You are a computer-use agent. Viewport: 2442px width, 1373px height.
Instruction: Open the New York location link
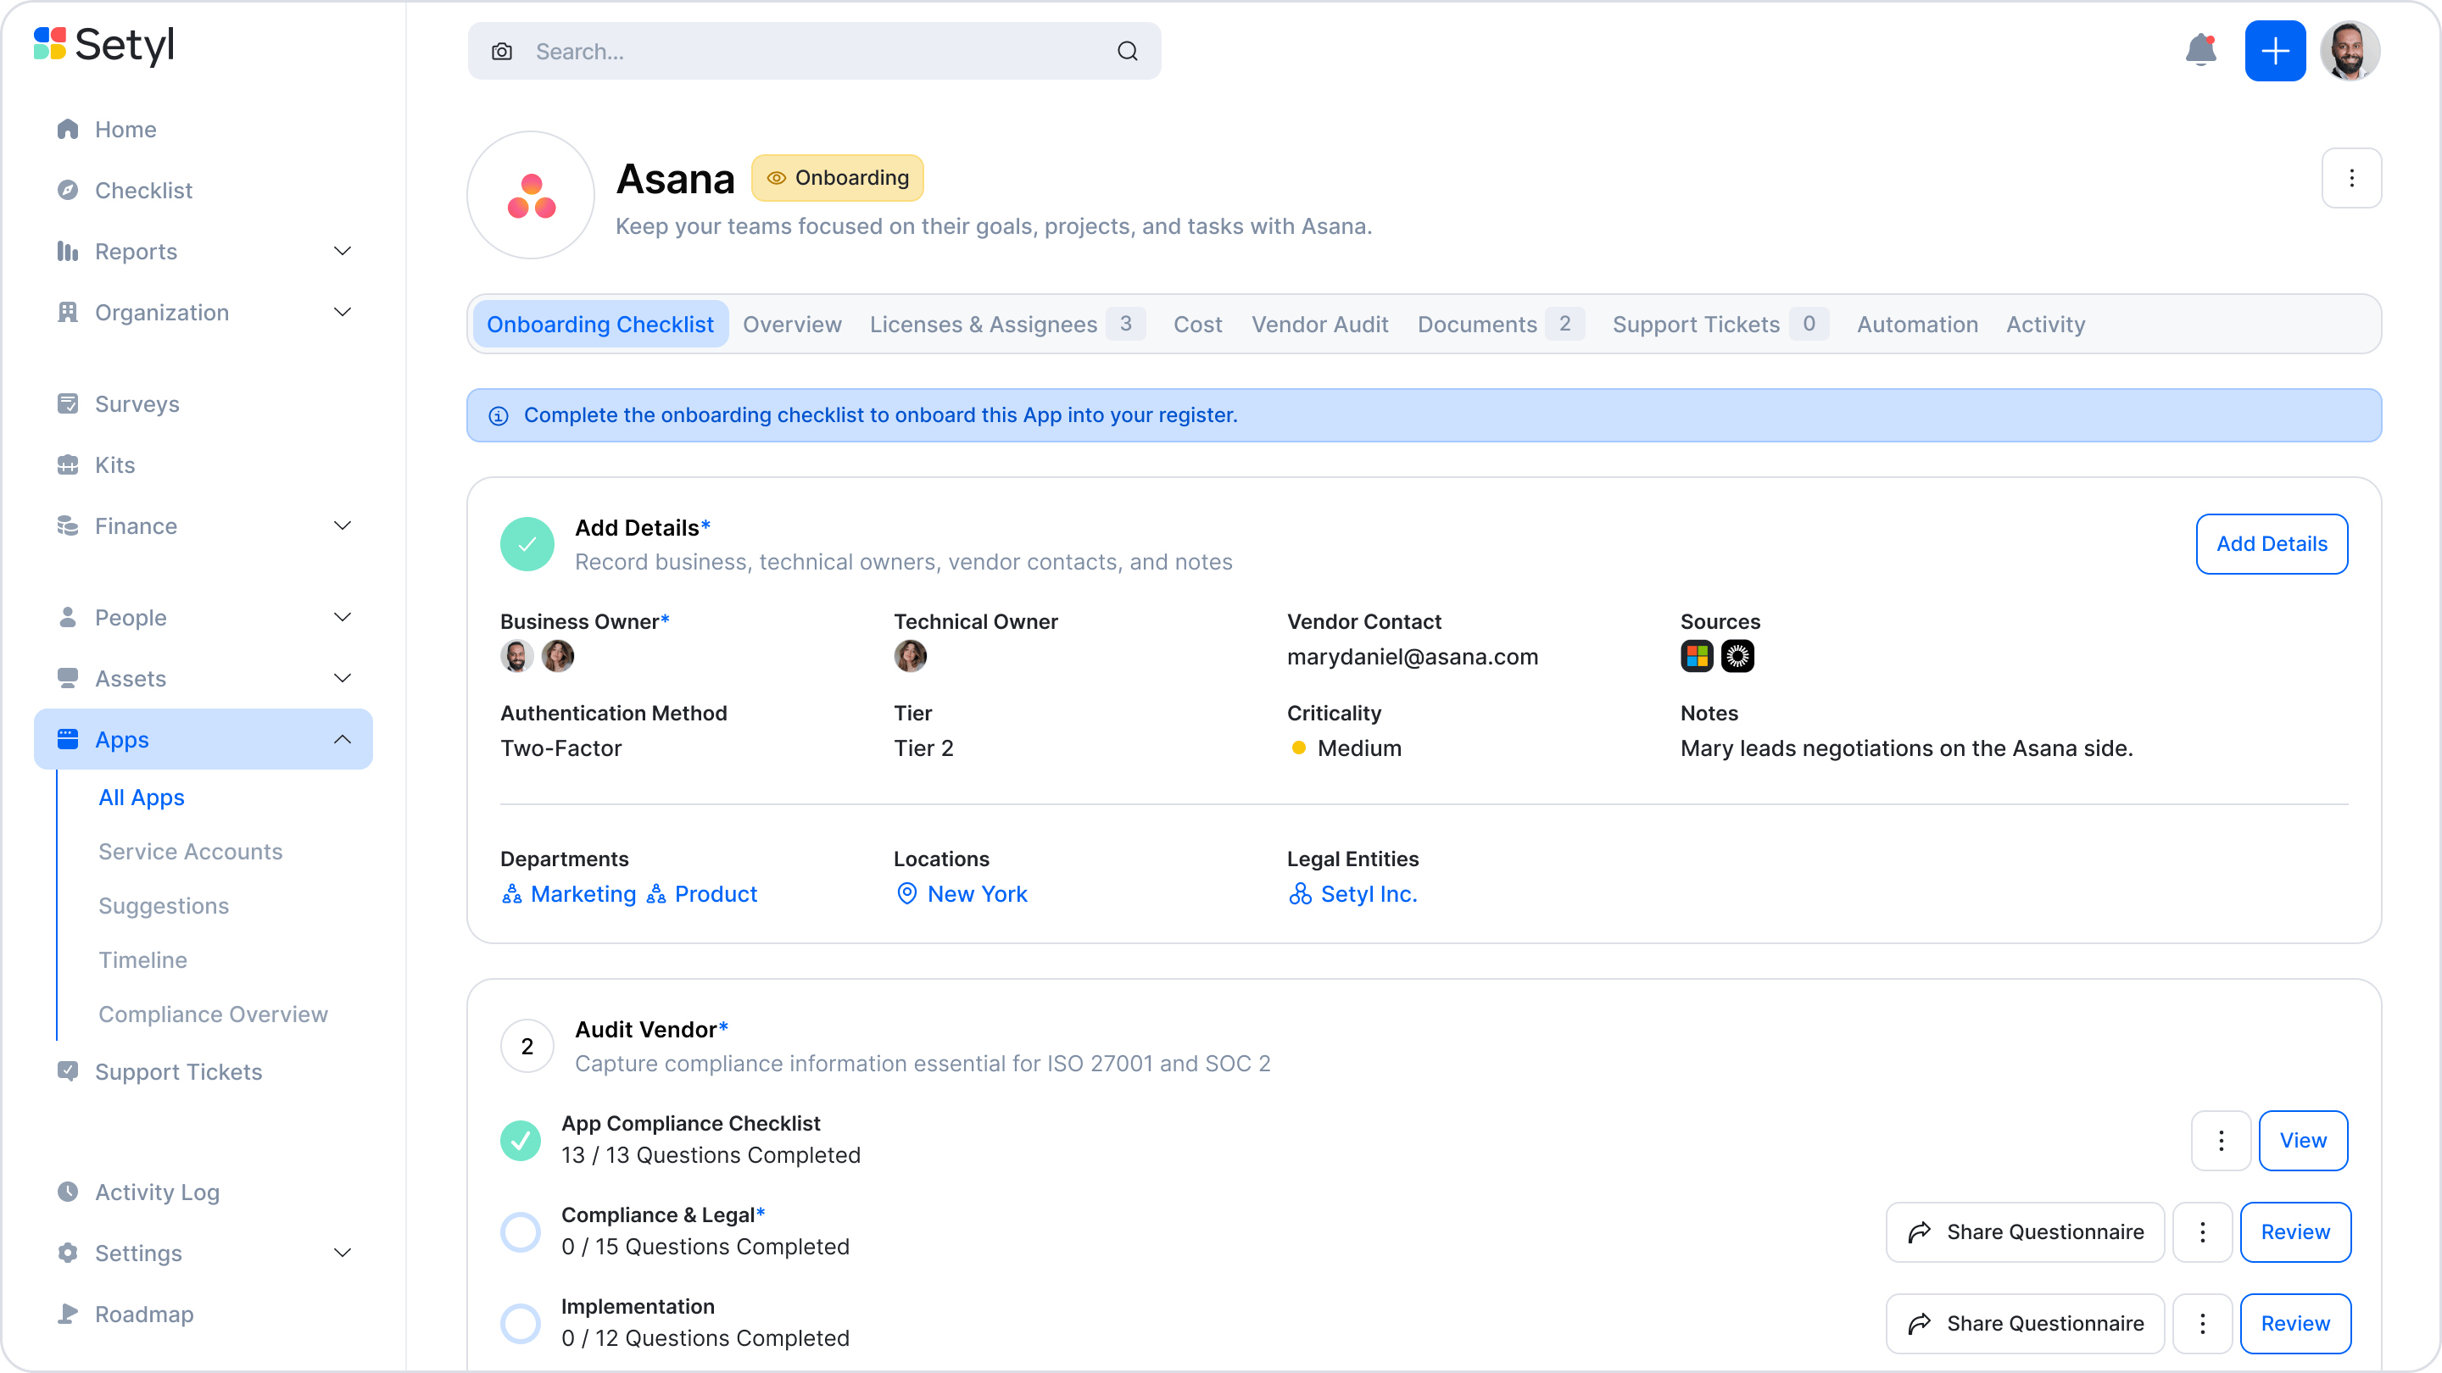coord(978,893)
